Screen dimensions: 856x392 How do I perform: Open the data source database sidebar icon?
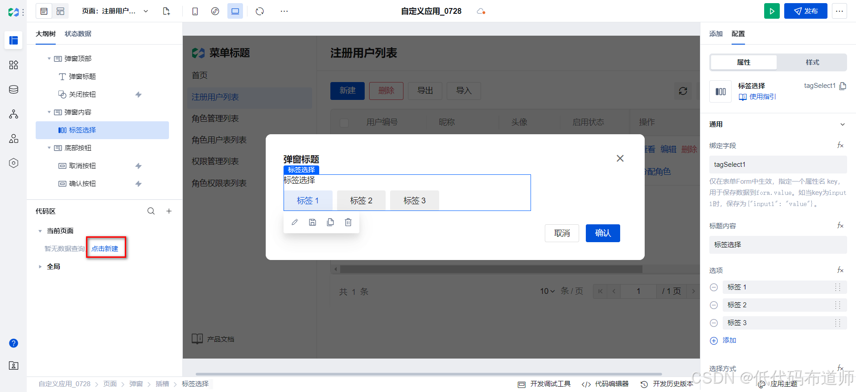(13, 90)
